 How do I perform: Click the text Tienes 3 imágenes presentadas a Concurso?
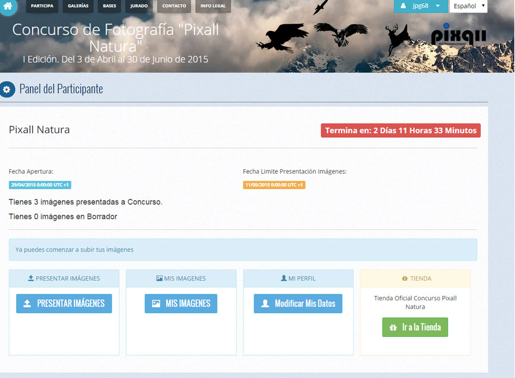(x=85, y=202)
